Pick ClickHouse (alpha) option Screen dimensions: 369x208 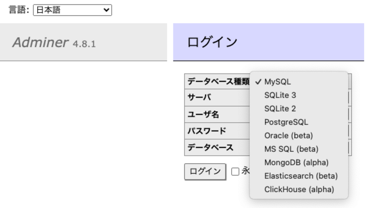point(299,190)
